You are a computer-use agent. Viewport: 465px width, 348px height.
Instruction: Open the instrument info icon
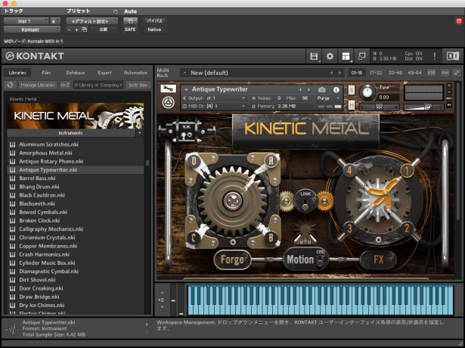tap(336, 89)
